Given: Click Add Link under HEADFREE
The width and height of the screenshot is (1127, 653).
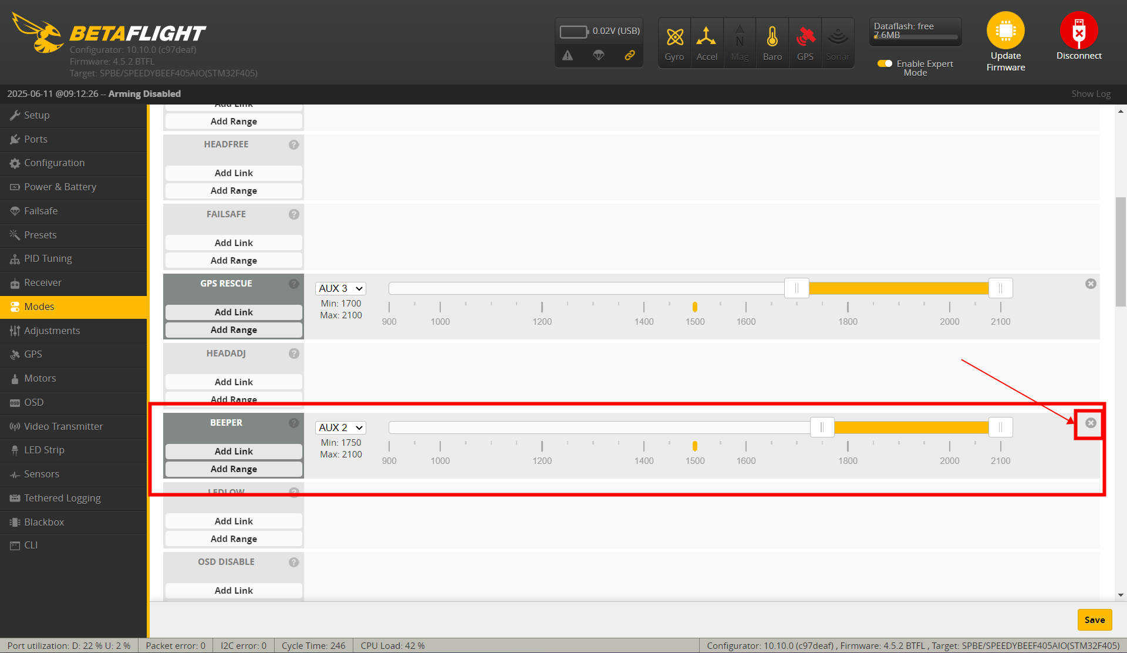Looking at the screenshot, I should coord(234,173).
